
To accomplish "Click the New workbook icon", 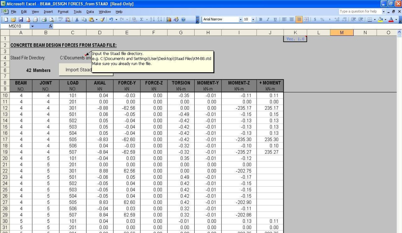I will [x=7, y=19].
